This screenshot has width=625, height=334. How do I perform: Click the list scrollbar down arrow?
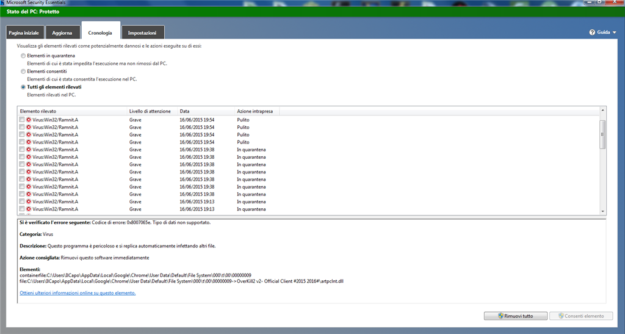point(602,211)
